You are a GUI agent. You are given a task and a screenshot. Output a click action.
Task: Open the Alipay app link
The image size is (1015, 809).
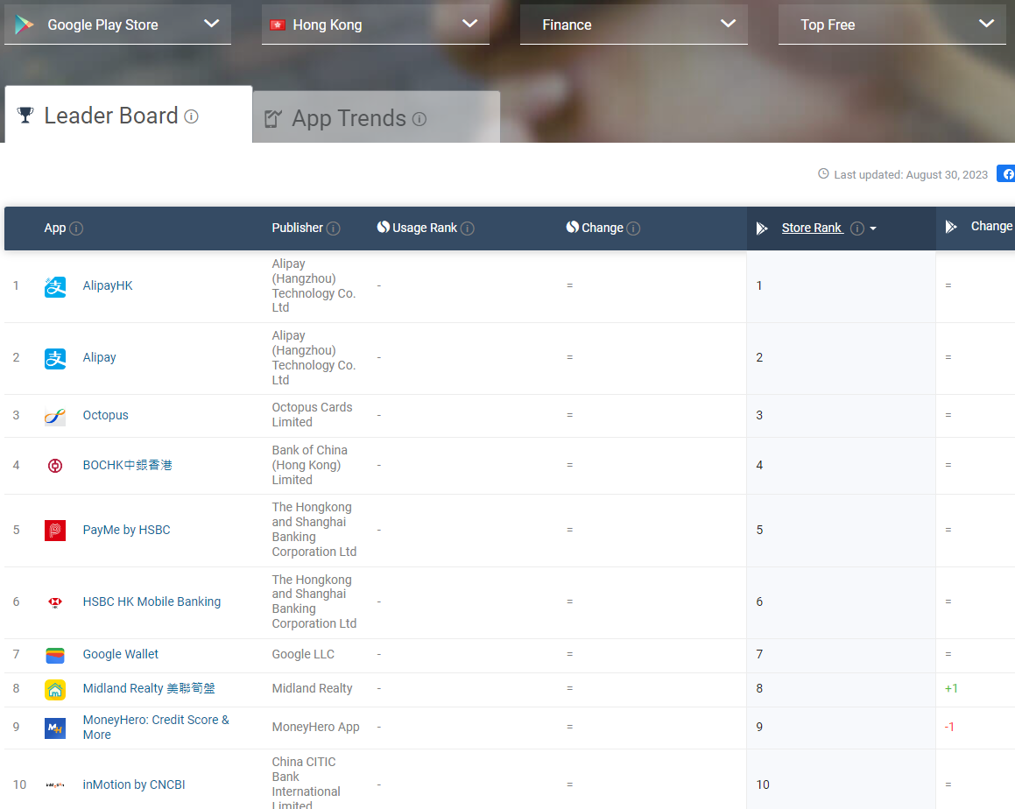[99, 357]
